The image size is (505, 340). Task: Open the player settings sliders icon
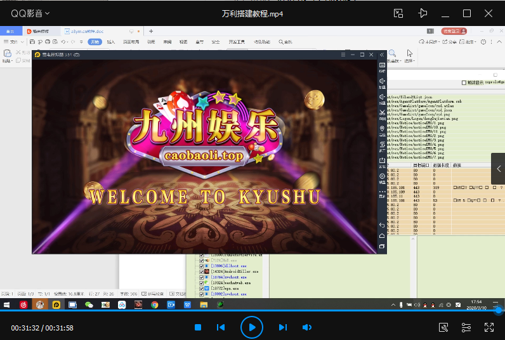pos(466,327)
